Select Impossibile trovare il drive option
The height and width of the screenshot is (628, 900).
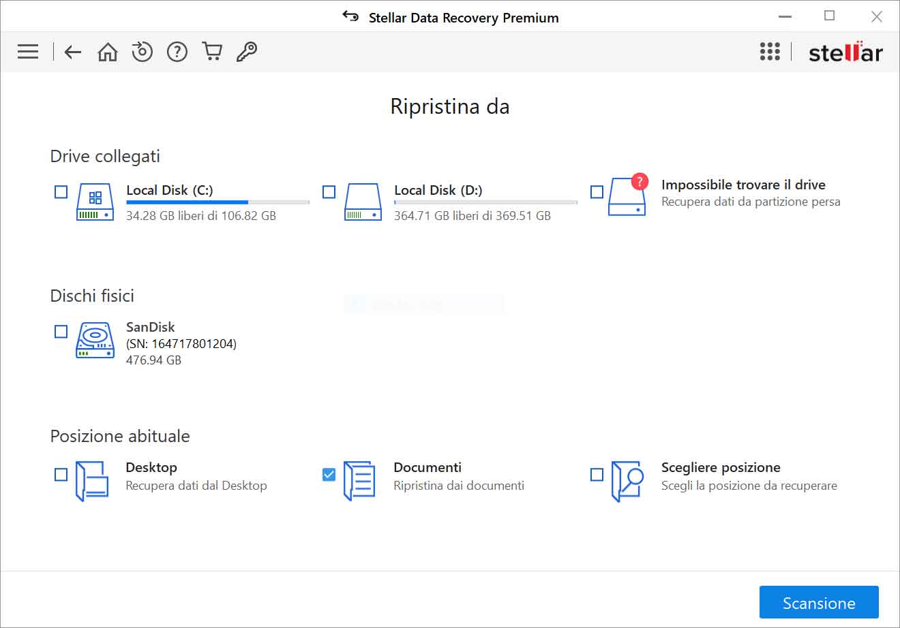[597, 191]
